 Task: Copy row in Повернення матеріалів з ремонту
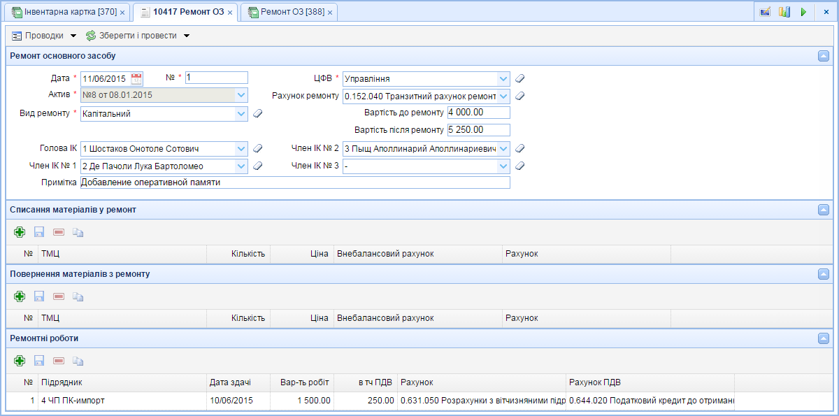point(78,296)
